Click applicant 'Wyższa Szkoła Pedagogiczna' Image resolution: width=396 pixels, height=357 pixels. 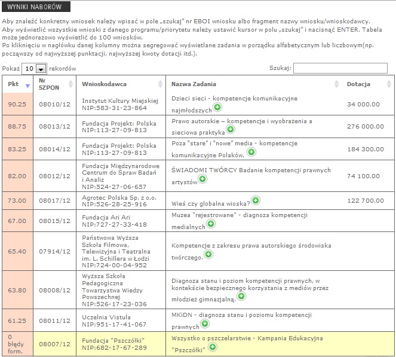tap(103, 279)
